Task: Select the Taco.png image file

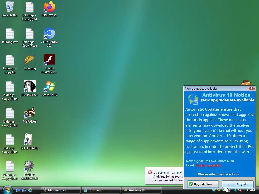Action: tap(29, 62)
